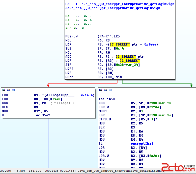The image size is (196, 174).
Task: Click the first LDR.W R3, [R3,#0x2A4] instruction
Action: pyautogui.click(x=130, y=107)
